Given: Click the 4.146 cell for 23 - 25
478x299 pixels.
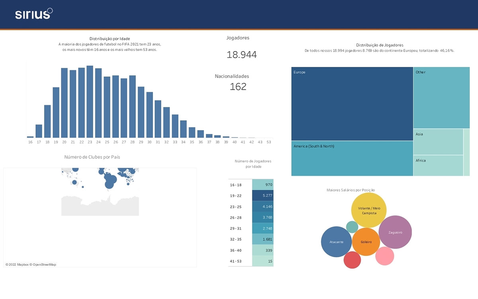Looking at the screenshot, I should pos(263,207).
